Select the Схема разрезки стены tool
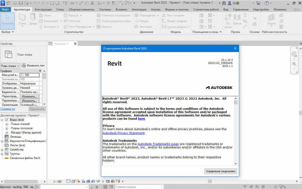Image resolution: width=302 pixels, height=189 pixels. point(114,21)
